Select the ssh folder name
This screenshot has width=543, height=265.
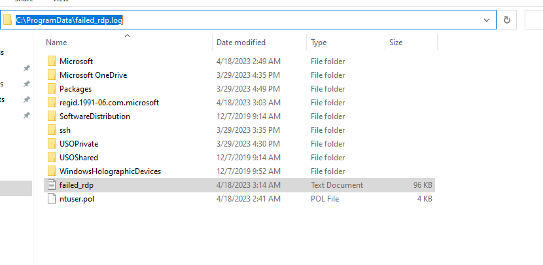click(65, 130)
